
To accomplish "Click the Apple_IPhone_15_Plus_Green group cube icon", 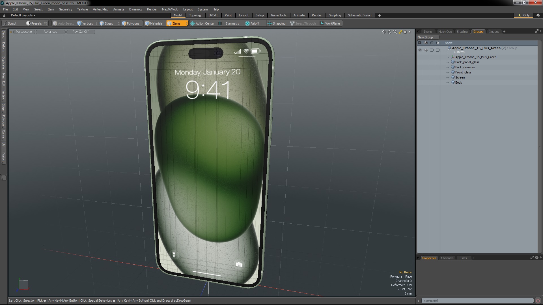I will point(449,48).
